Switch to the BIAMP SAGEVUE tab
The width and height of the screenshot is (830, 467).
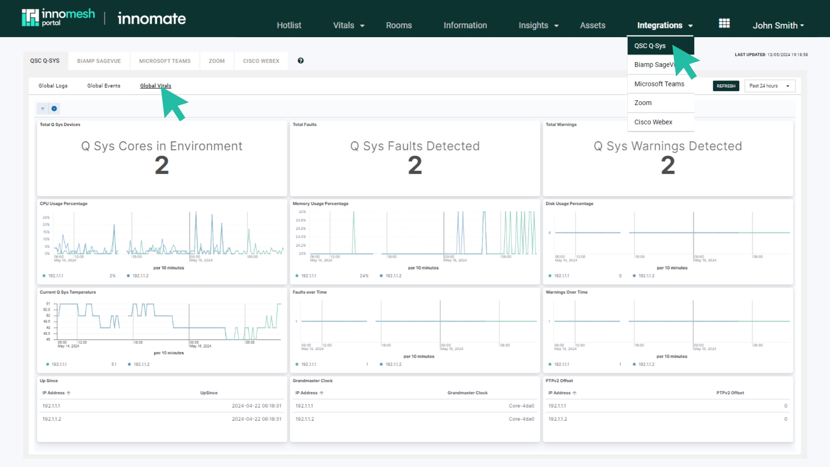pyautogui.click(x=99, y=61)
